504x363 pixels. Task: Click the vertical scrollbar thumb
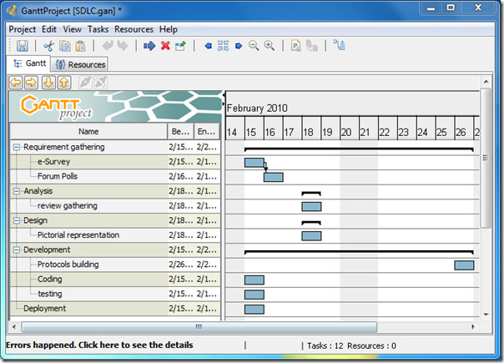click(486, 158)
